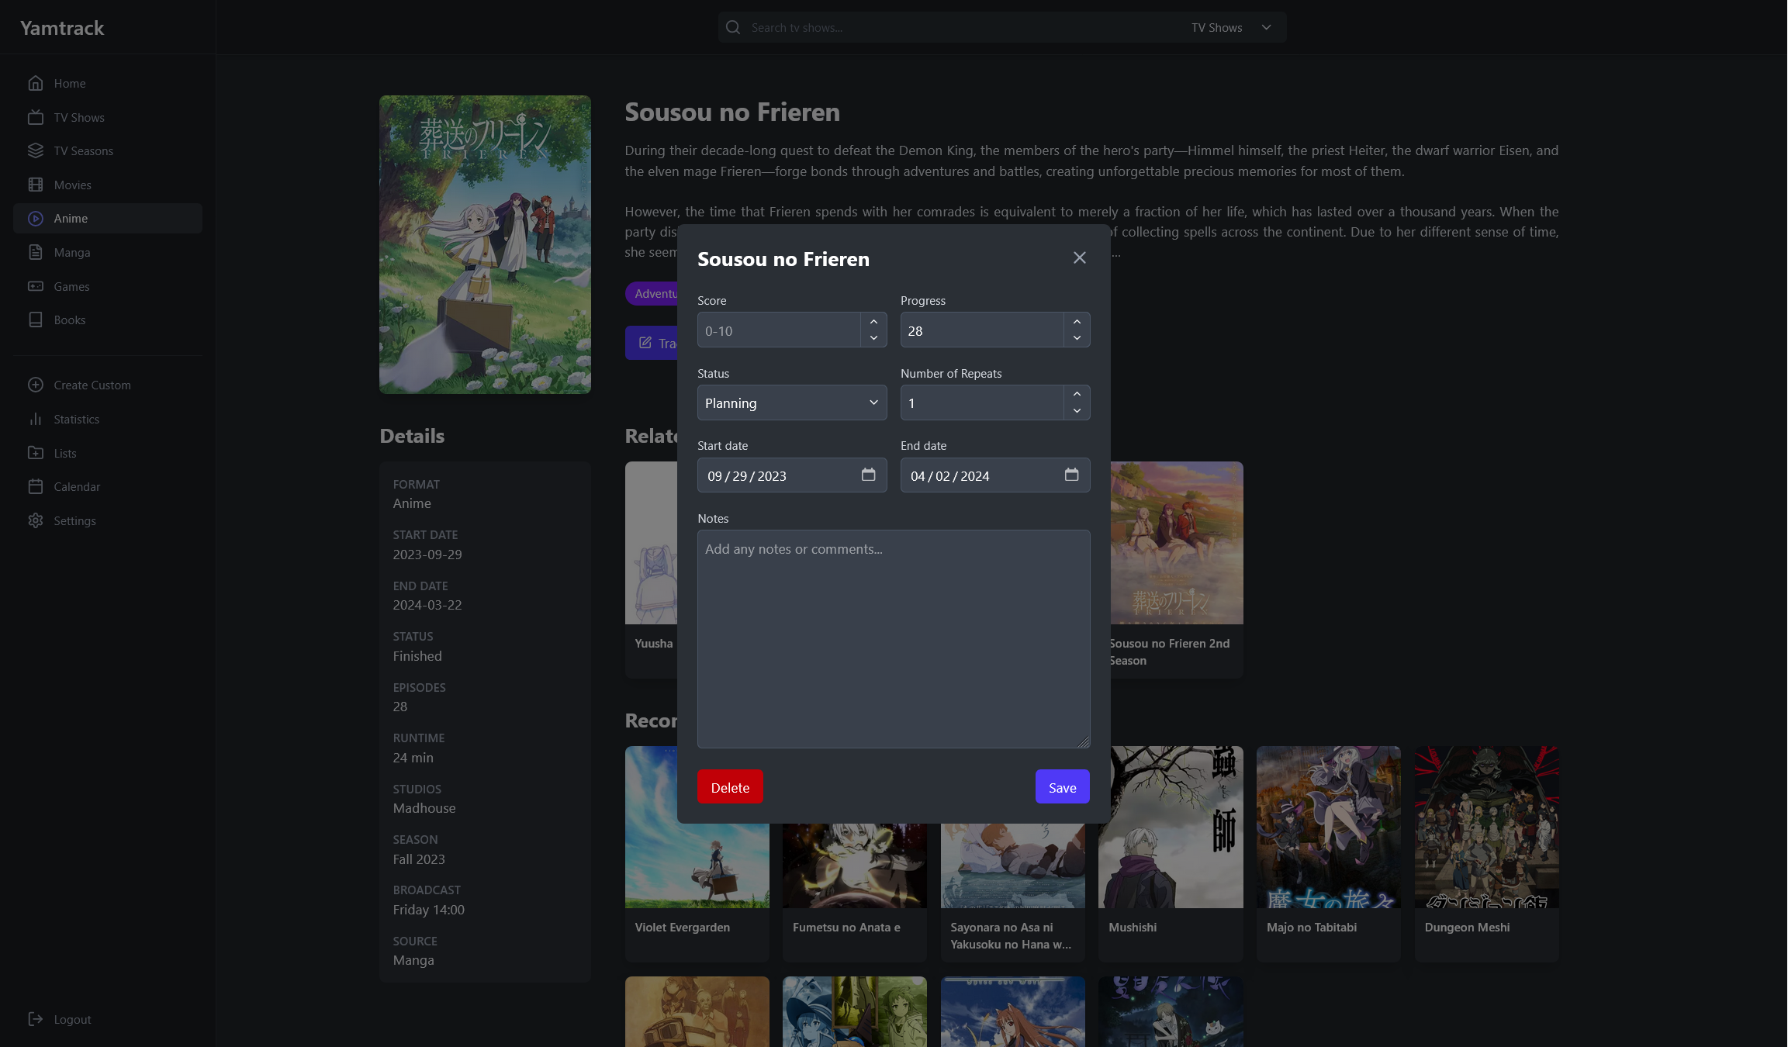
Task: Increment Number of Repeats stepper up
Action: point(1077,394)
